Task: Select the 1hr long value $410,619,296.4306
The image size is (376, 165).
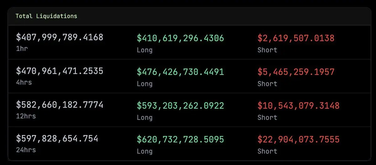Action: tap(180, 38)
